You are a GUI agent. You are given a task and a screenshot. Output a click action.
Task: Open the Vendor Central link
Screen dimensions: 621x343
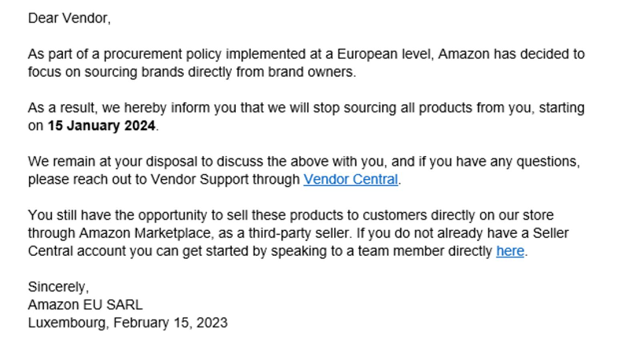(x=351, y=179)
